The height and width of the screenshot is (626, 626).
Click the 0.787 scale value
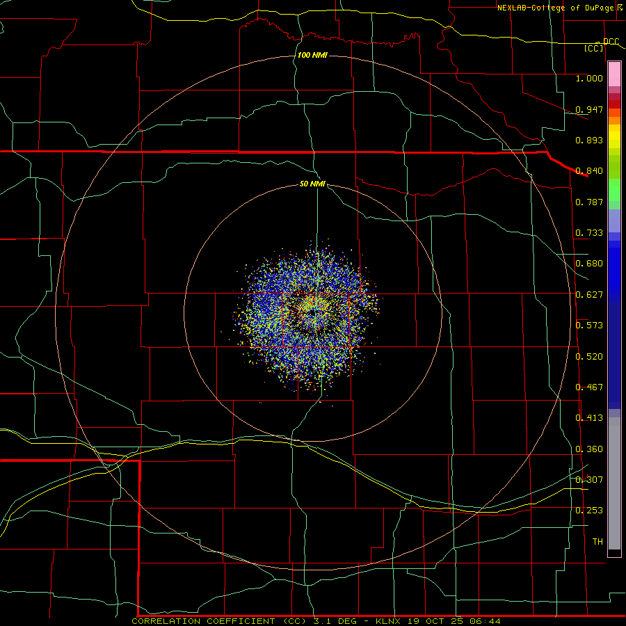coord(589,202)
